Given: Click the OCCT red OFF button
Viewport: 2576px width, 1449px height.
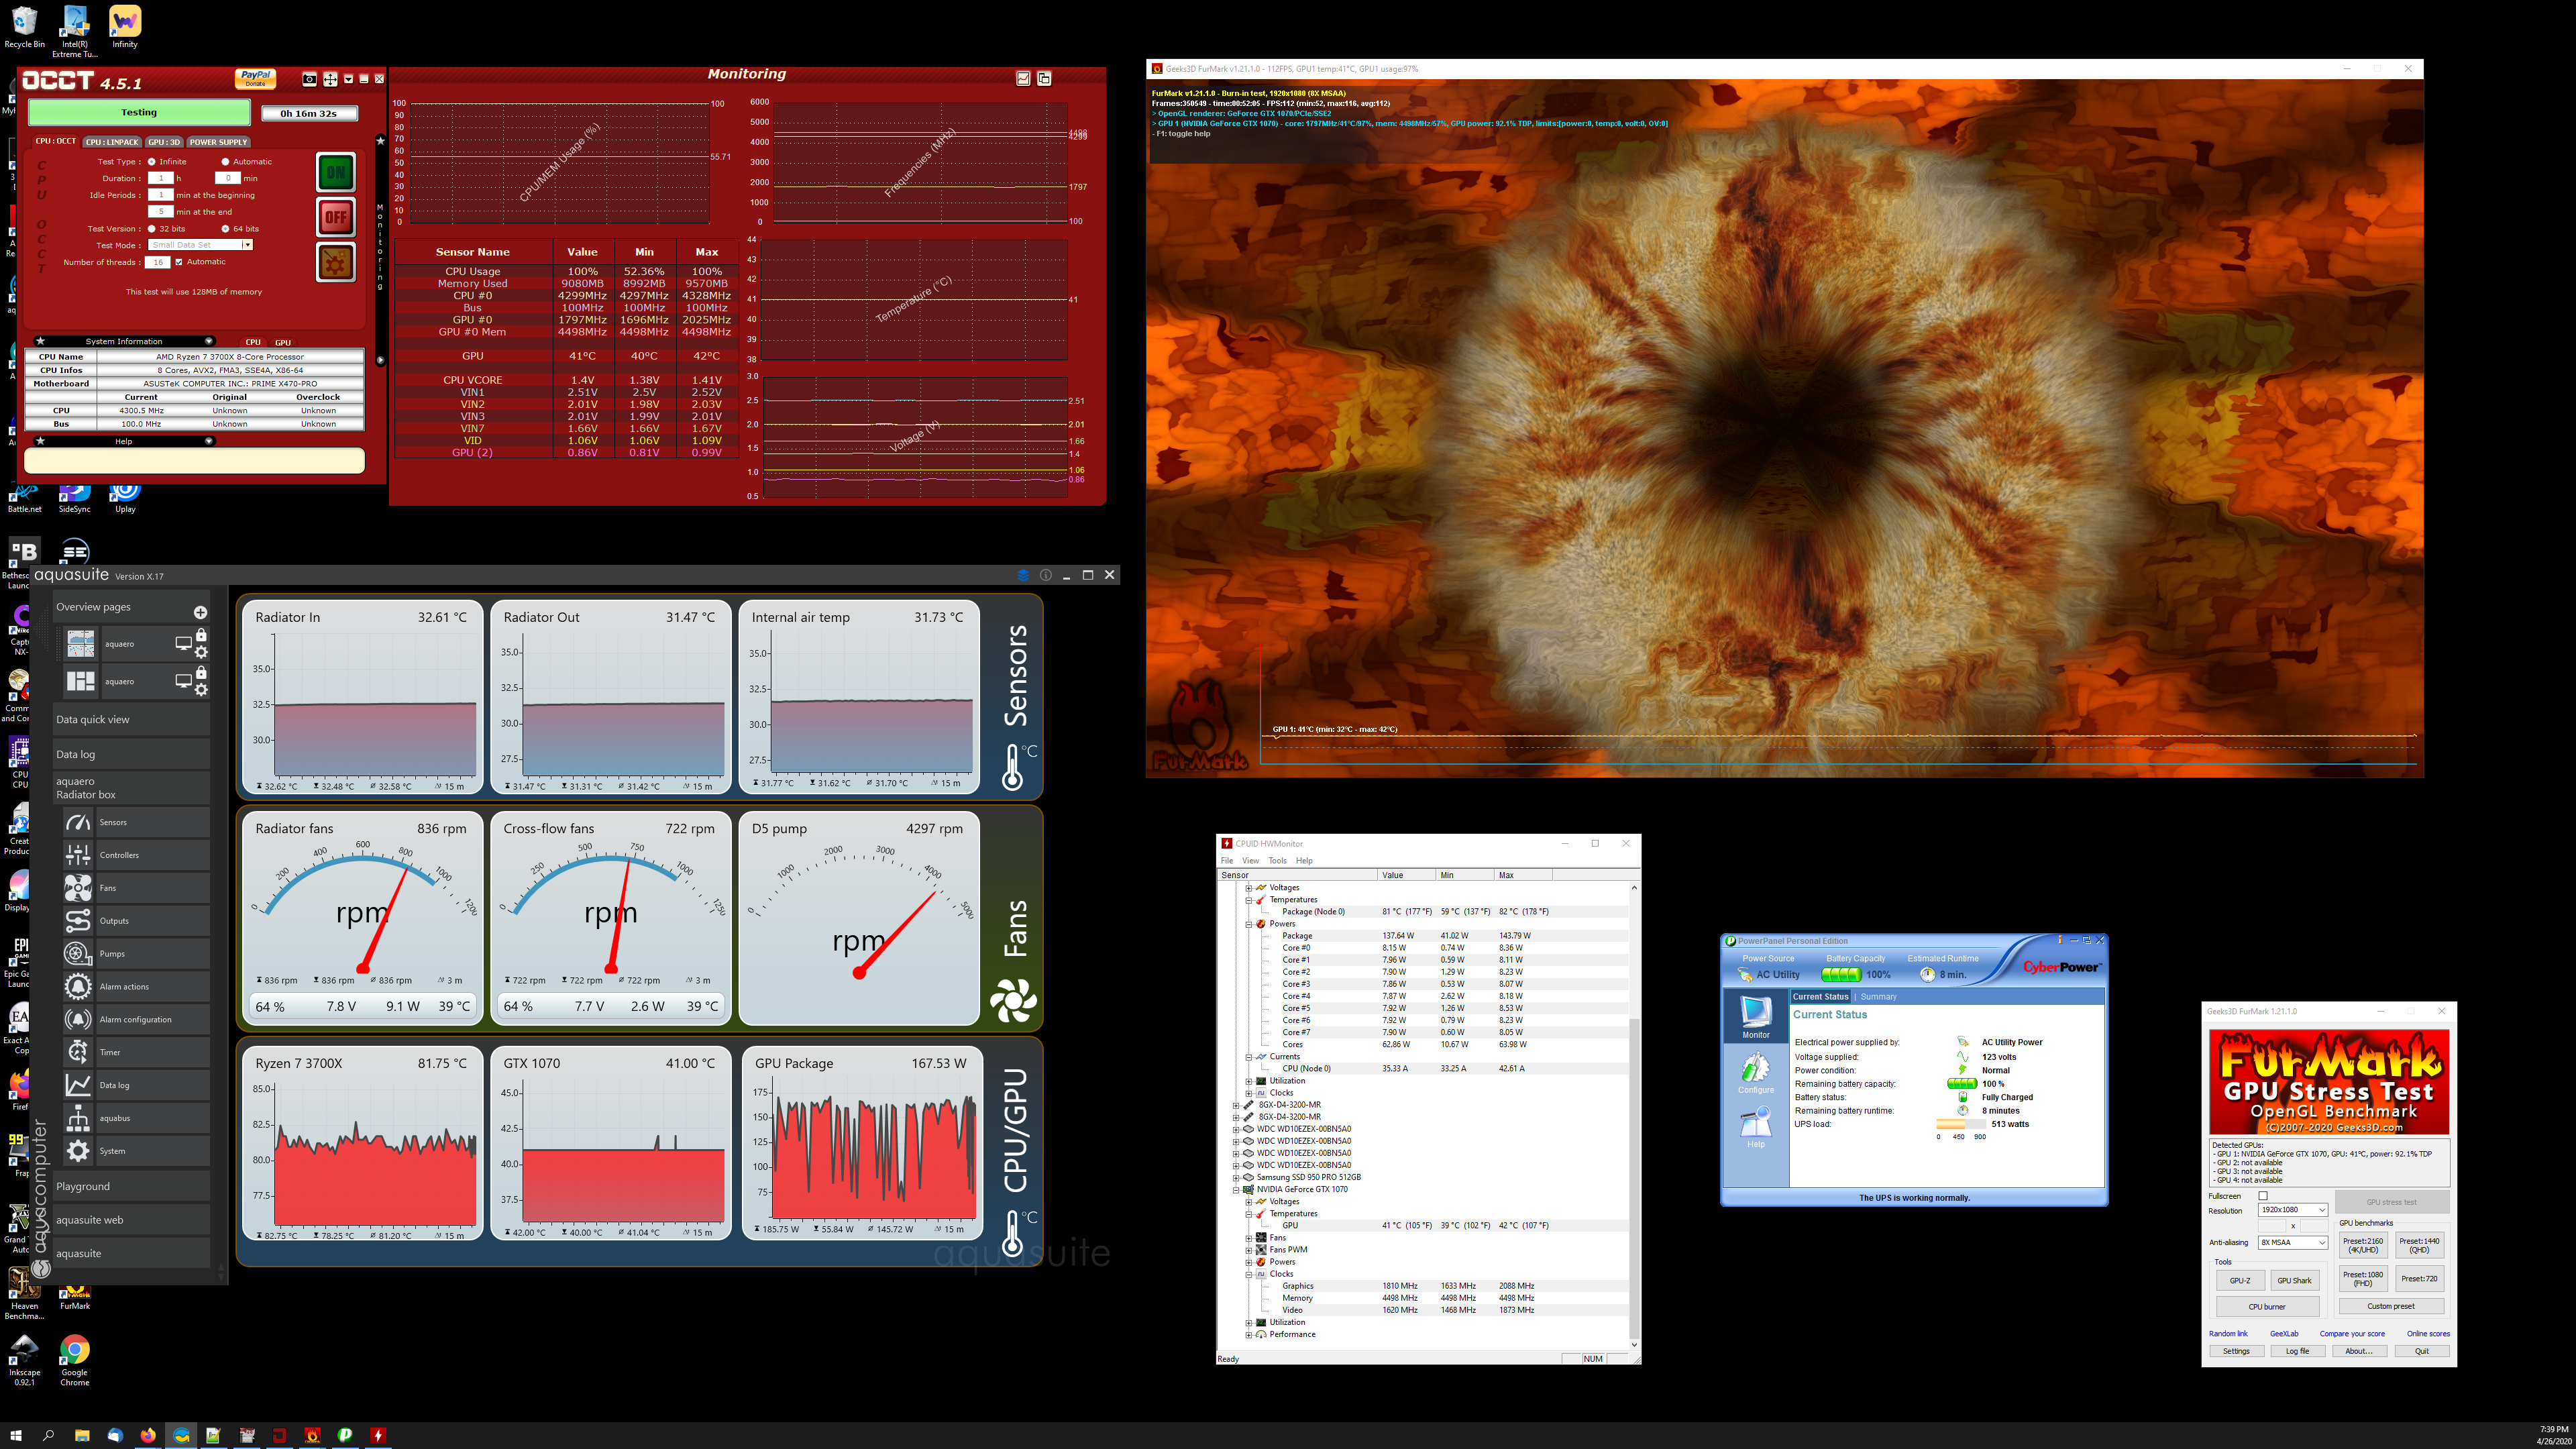Looking at the screenshot, I should pyautogui.click(x=336, y=217).
